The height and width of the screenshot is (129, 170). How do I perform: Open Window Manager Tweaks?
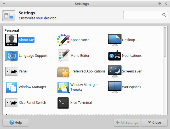point(63,87)
